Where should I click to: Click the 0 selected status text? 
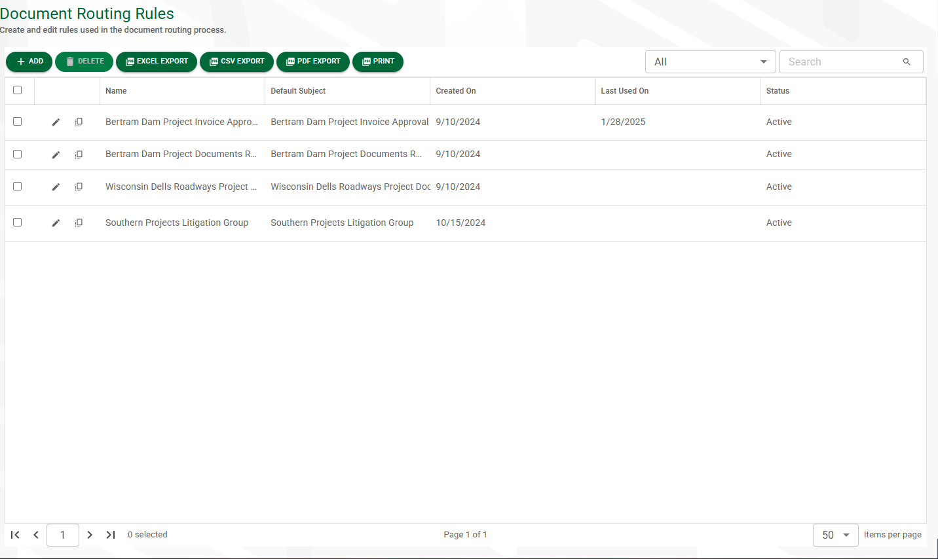(147, 535)
